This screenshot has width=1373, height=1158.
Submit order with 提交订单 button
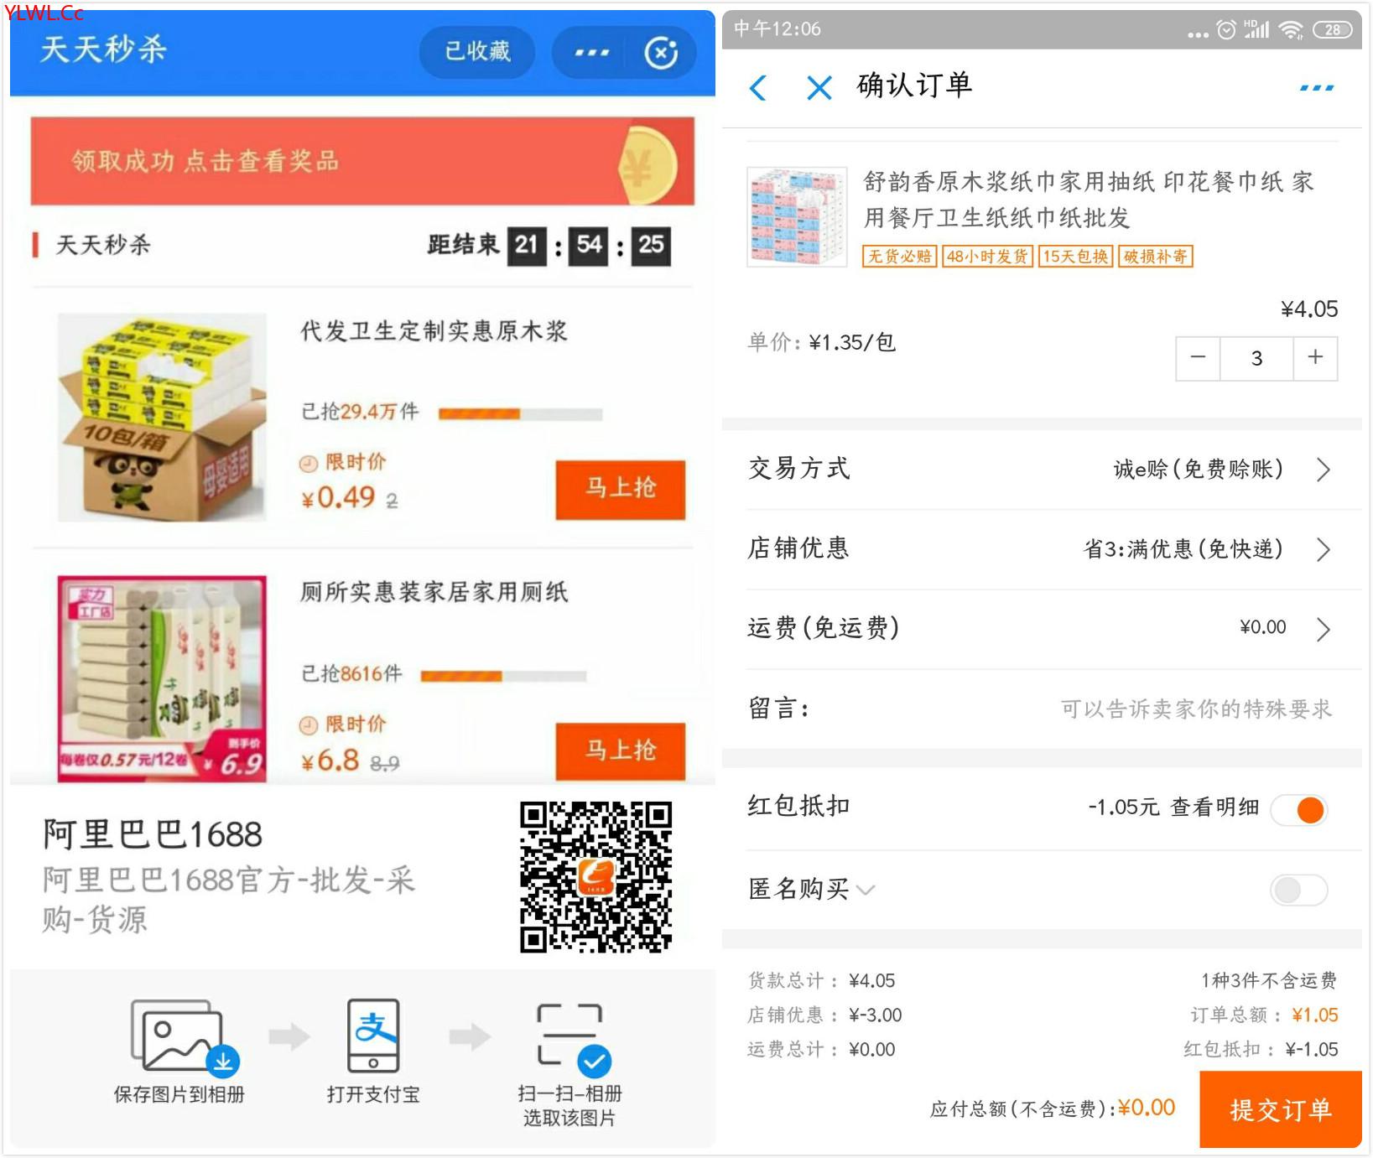pos(1281,1109)
